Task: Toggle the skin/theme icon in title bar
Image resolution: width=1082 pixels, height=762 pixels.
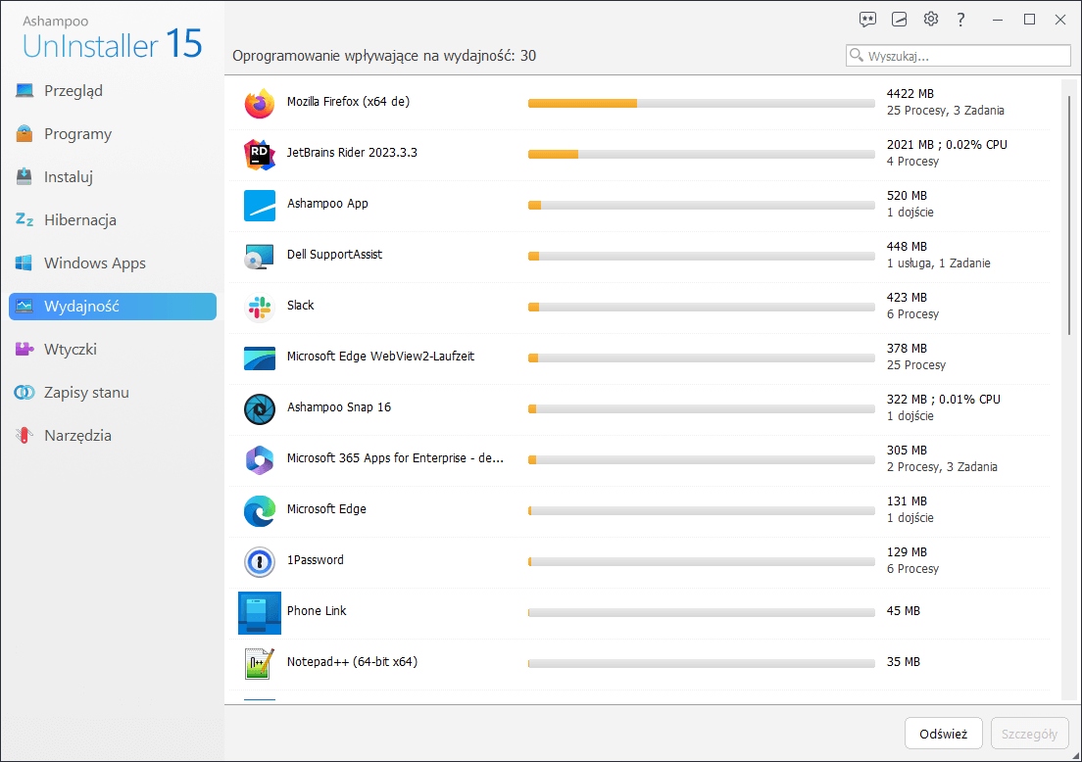Action: pyautogui.click(x=900, y=20)
